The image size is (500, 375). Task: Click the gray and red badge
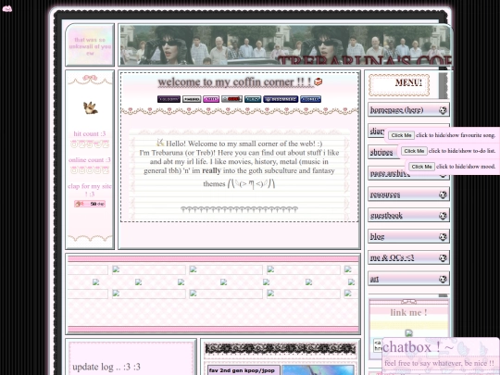click(231, 99)
